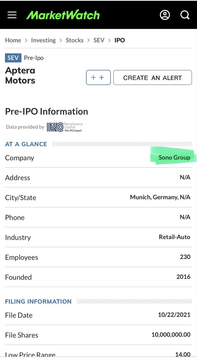The height and width of the screenshot is (361, 197).
Task: Click the Aptera Motors company title
Action: [x=20, y=76]
